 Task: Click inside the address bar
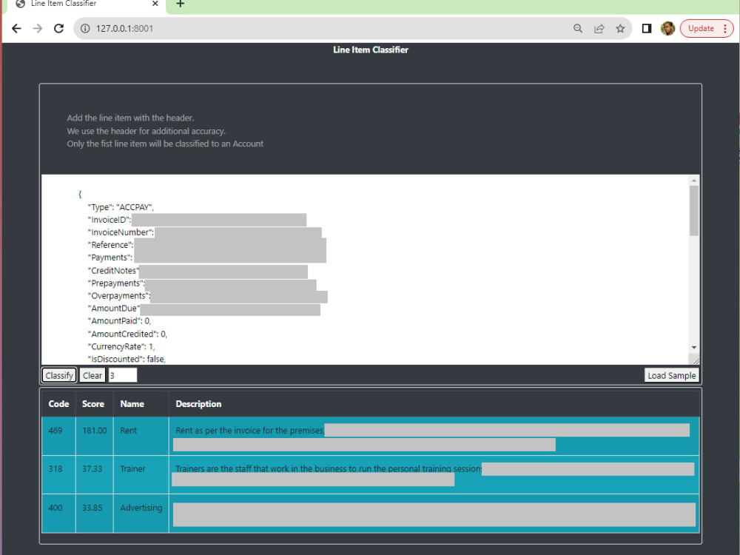point(296,28)
